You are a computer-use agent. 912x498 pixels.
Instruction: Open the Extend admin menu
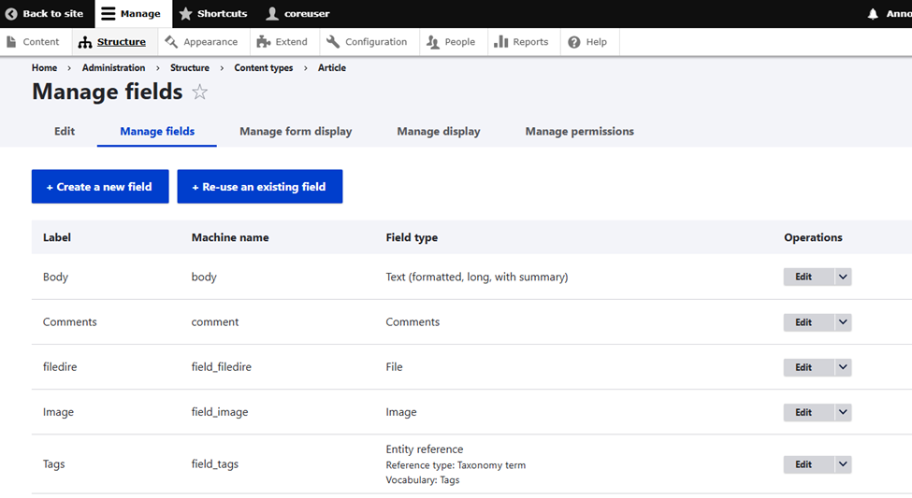click(282, 42)
